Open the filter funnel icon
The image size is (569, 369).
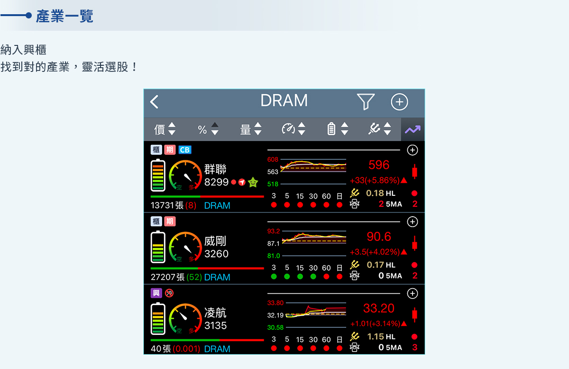(x=366, y=102)
